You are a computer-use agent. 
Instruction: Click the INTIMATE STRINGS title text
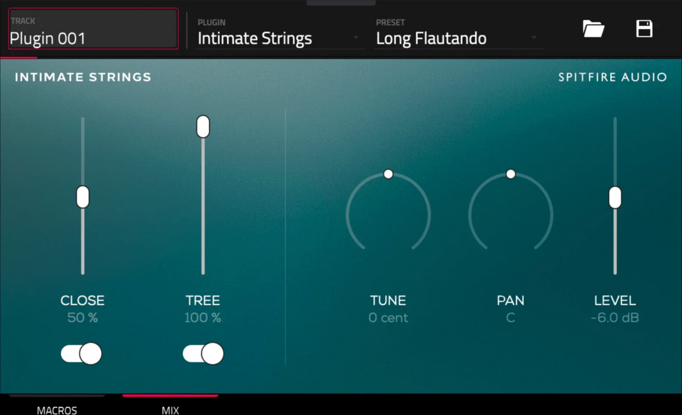(83, 77)
